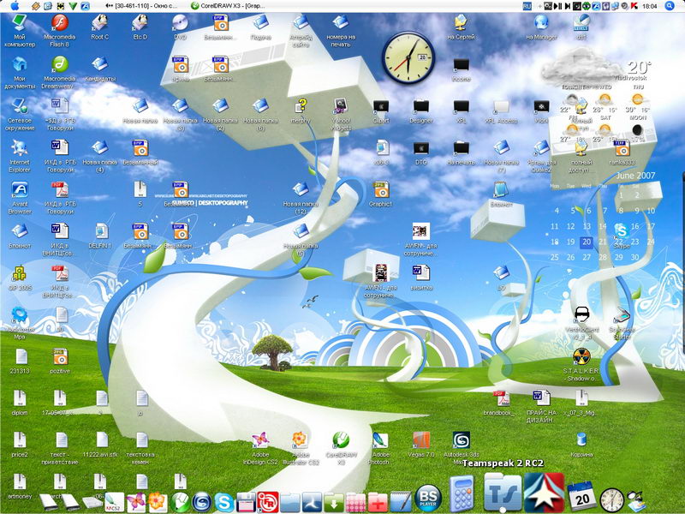The width and height of the screenshot is (685, 514).
Task: Select the Etc D drive icon
Action: click(140, 27)
